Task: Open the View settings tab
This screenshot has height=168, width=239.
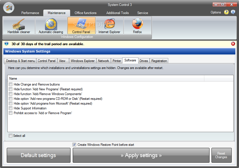Action: [63, 61]
